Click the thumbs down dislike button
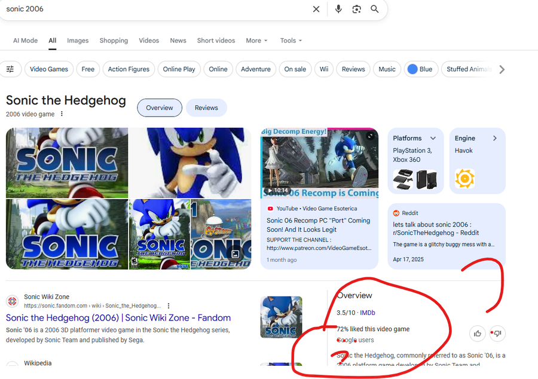The image size is (538, 379). (497, 334)
